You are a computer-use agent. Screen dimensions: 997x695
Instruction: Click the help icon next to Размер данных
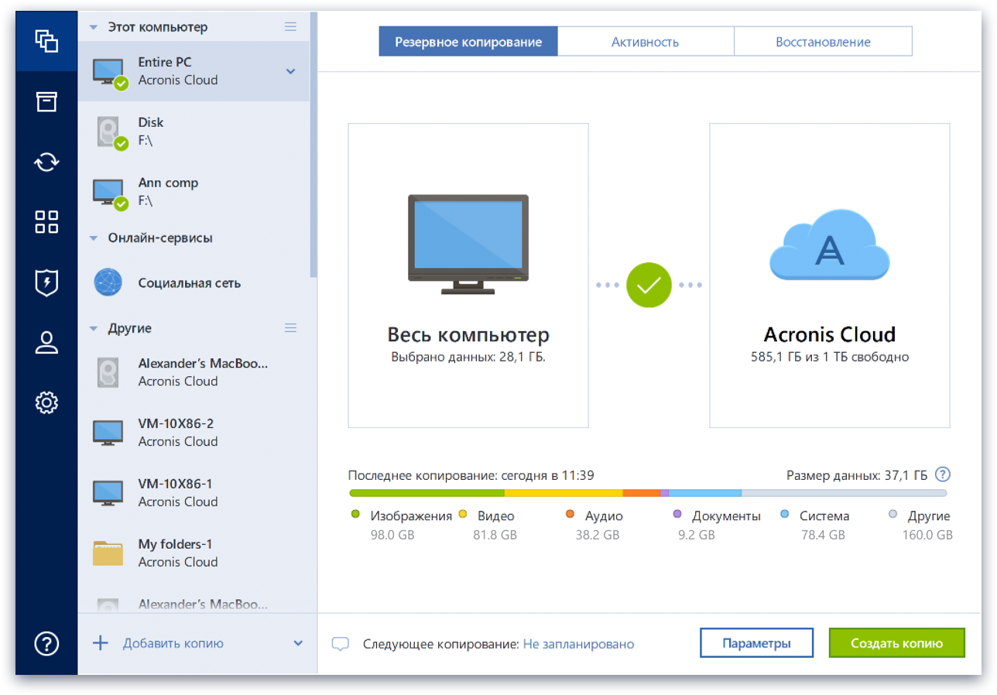[943, 474]
